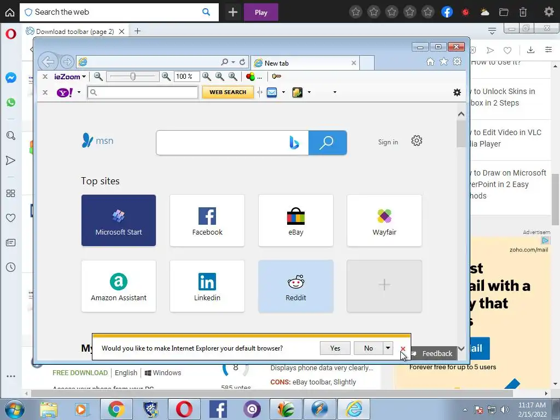The height and width of the screenshot is (420, 560).
Task: Expand the Yahoo! logo dropdown arrow
Action: click(79, 92)
